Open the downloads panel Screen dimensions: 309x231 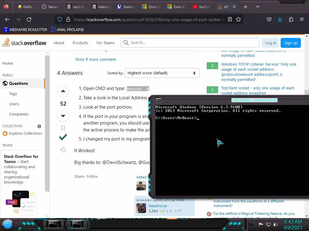tap(280, 19)
